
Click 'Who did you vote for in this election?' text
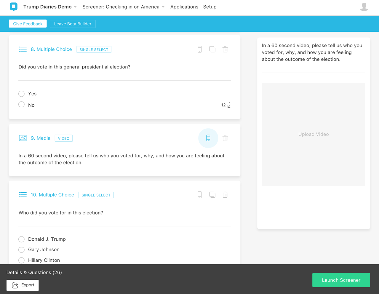tap(61, 213)
